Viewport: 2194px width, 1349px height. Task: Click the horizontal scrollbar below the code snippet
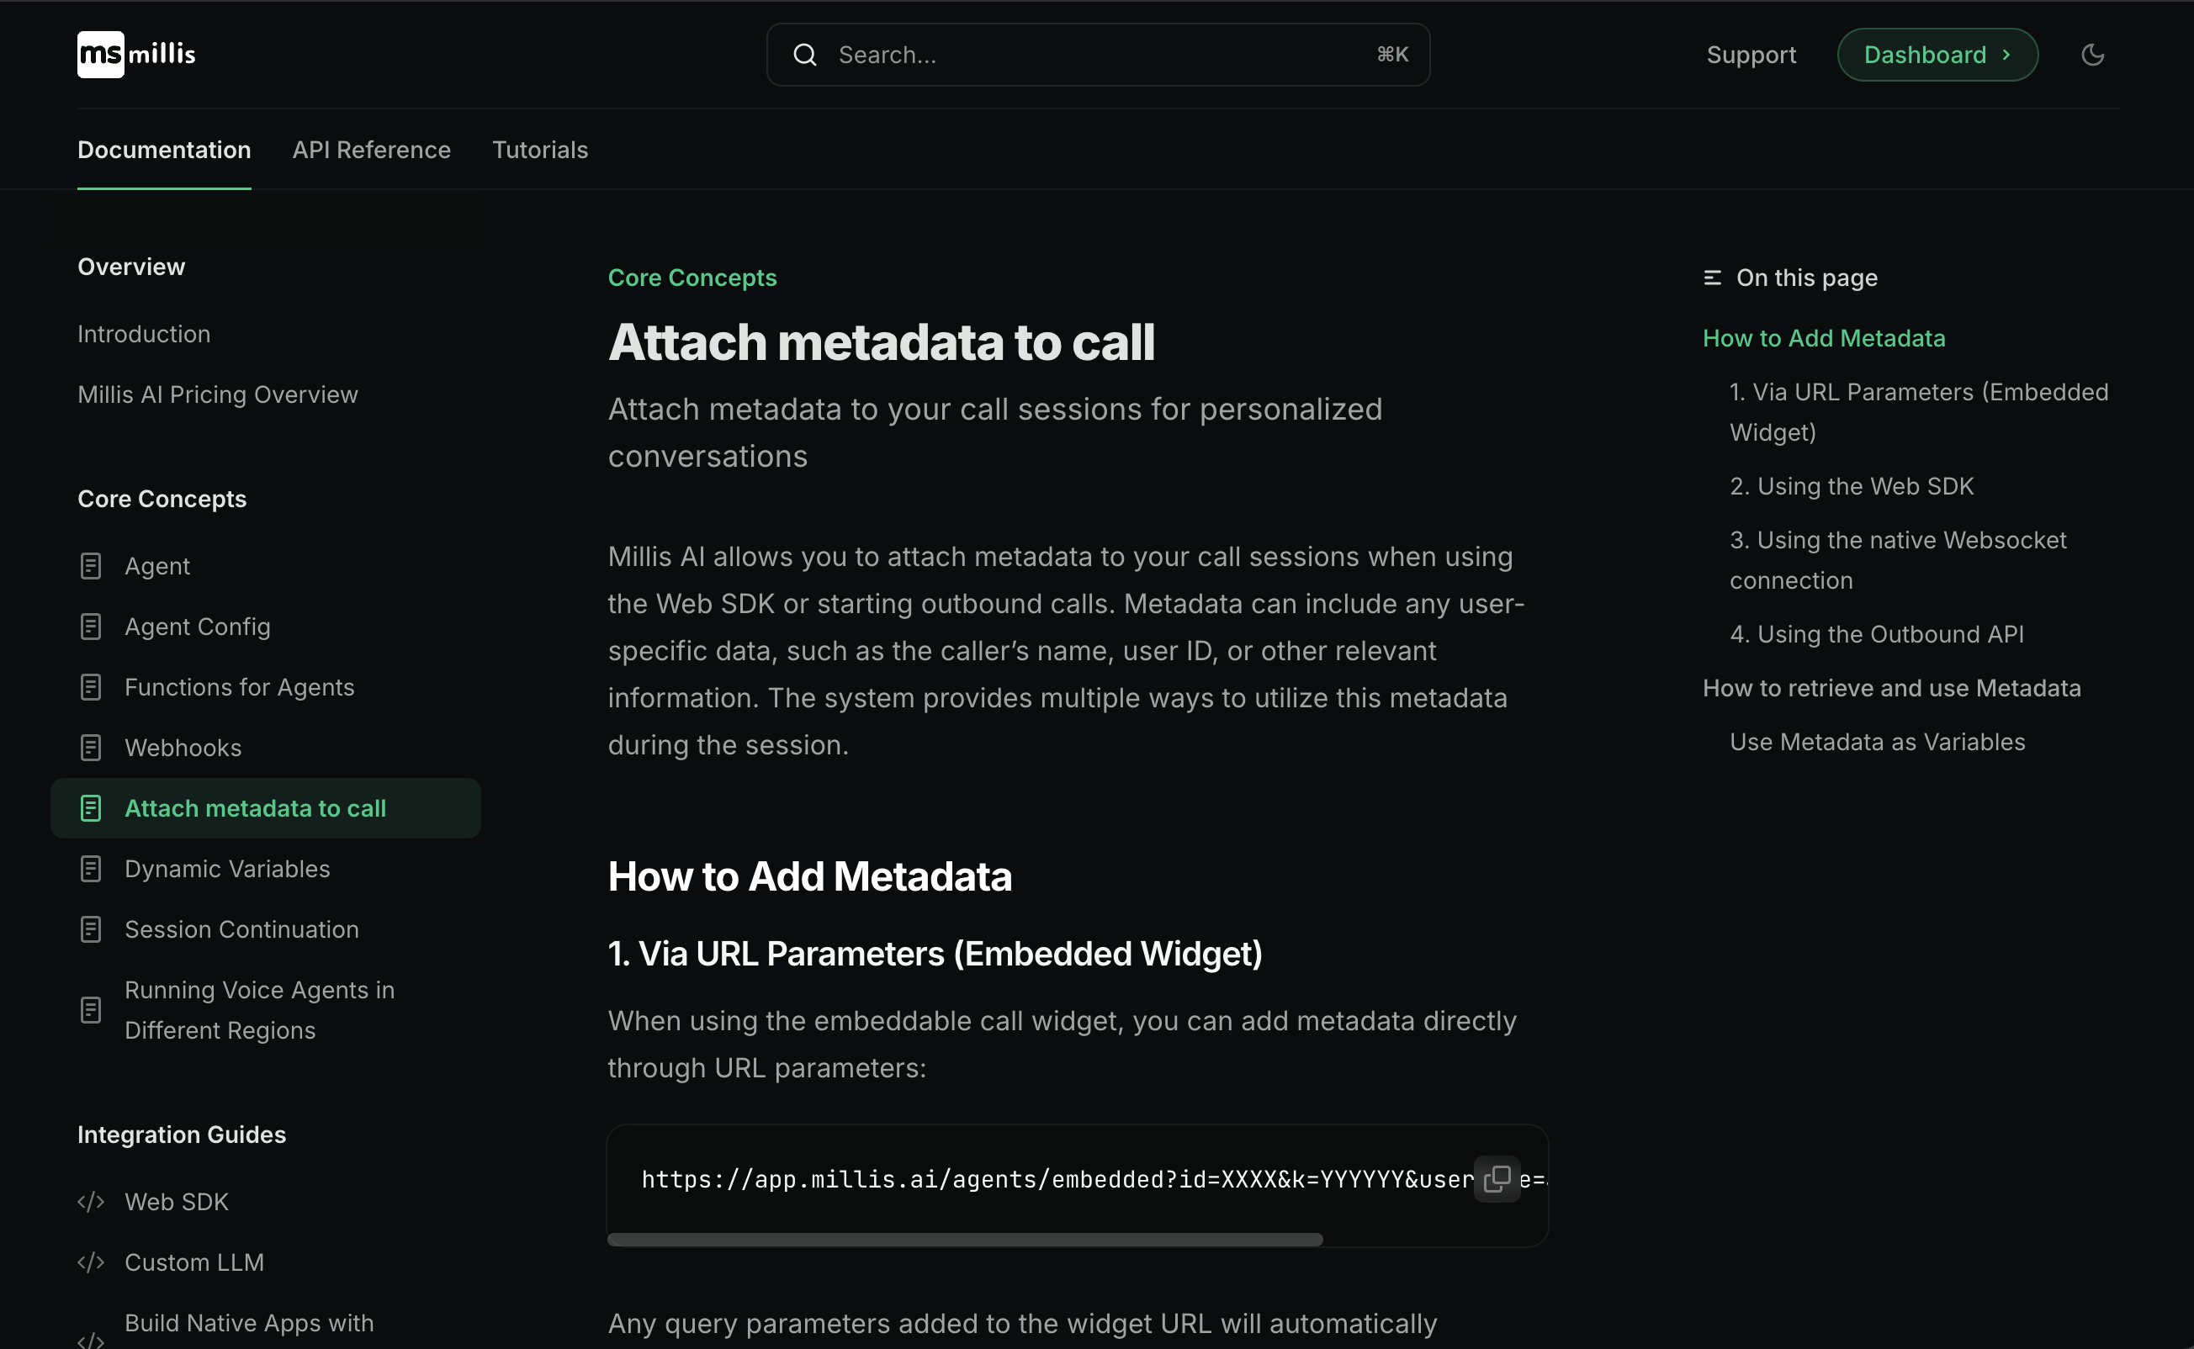pos(965,1240)
